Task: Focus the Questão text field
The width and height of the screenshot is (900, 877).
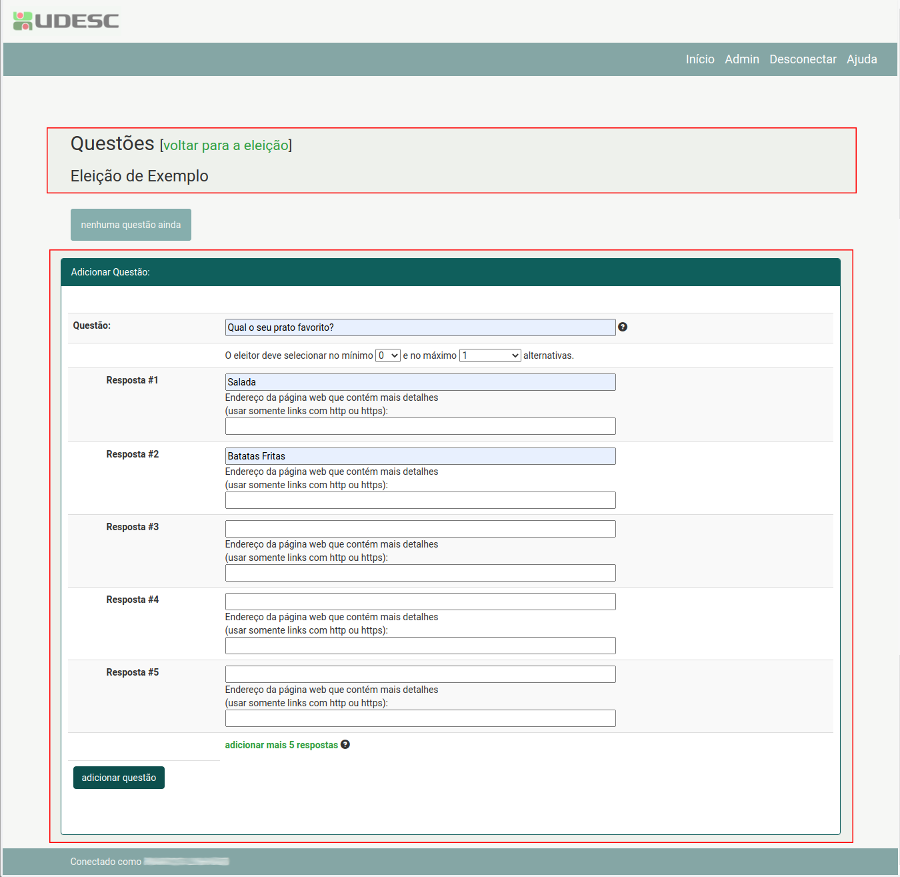Action: point(420,327)
